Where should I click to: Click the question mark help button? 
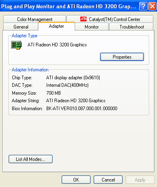coord(143,6)
